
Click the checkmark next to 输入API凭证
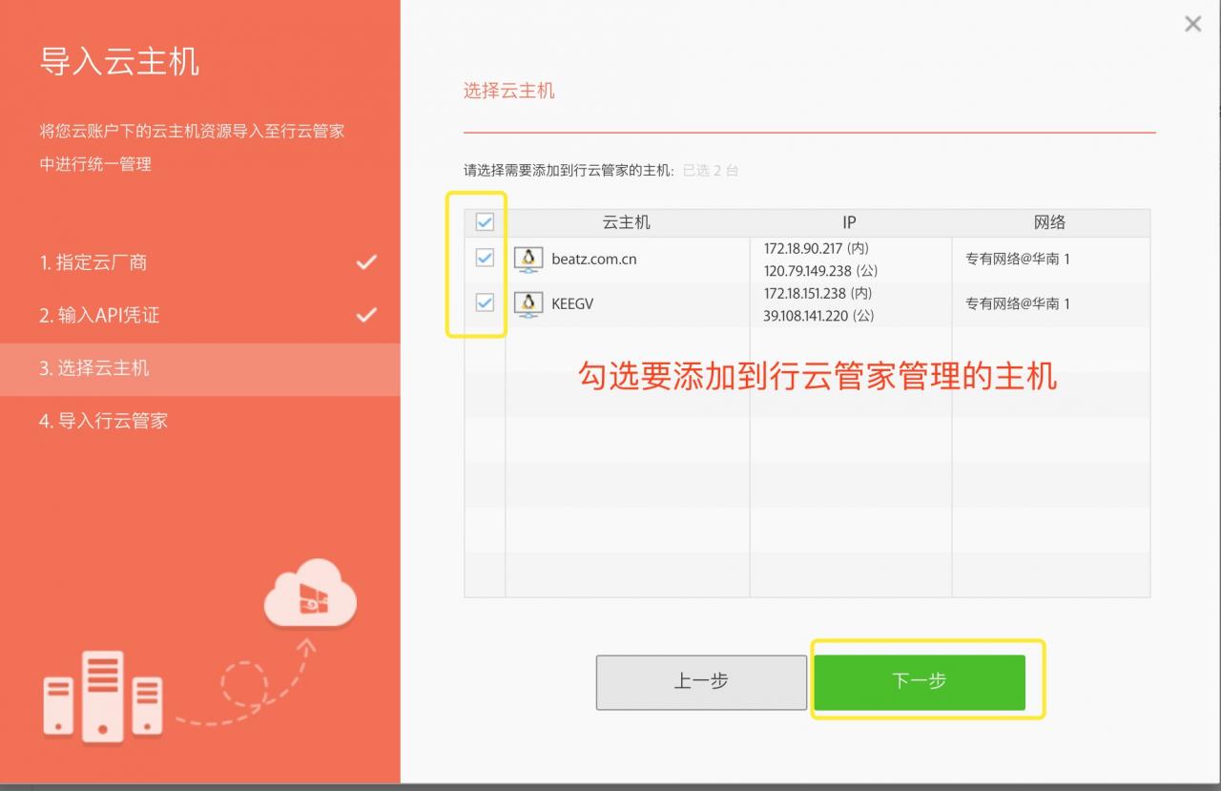click(x=366, y=315)
